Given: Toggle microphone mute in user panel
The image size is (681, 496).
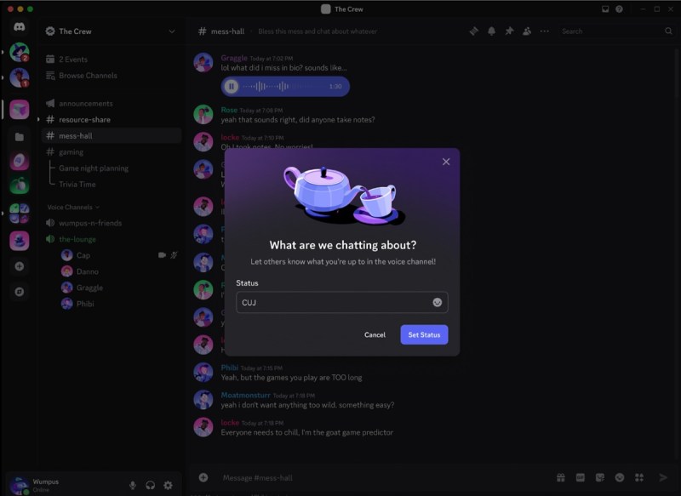Looking at the screenshot, I should (x=133, y=485).
